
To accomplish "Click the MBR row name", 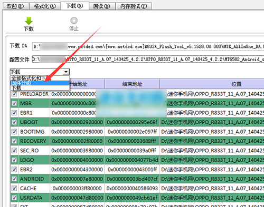I will tap(26, 103).
